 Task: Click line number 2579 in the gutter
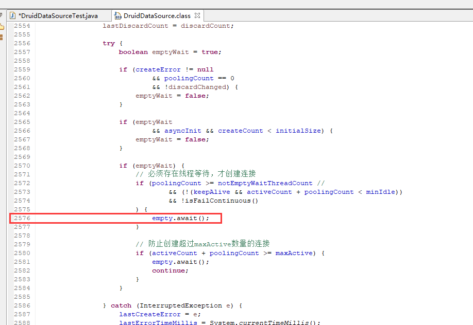(x=22, y=244)
